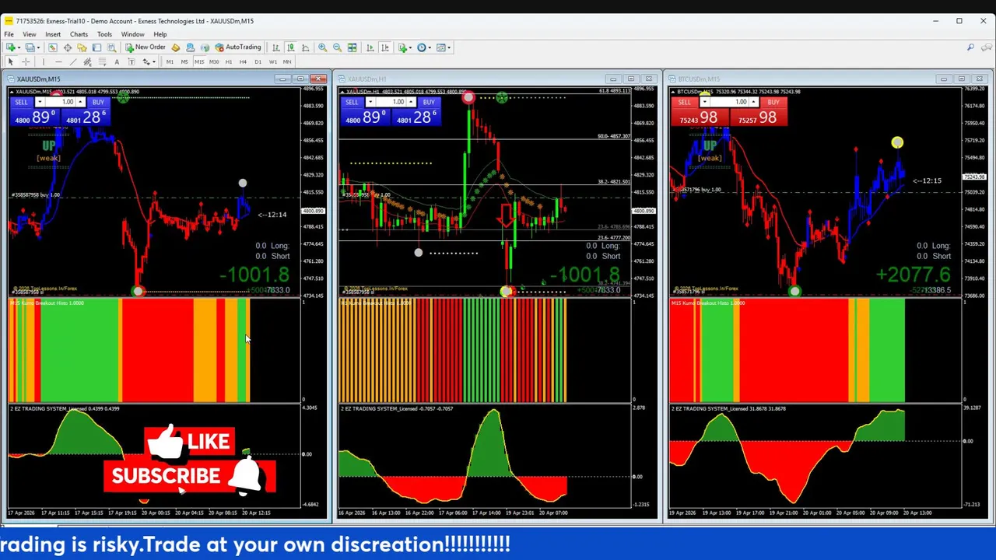This screenshot has height=560, width=996.
Task: Expand the Templates dropdown arrow
Action: pyautogui.click(x=449, y=47)
